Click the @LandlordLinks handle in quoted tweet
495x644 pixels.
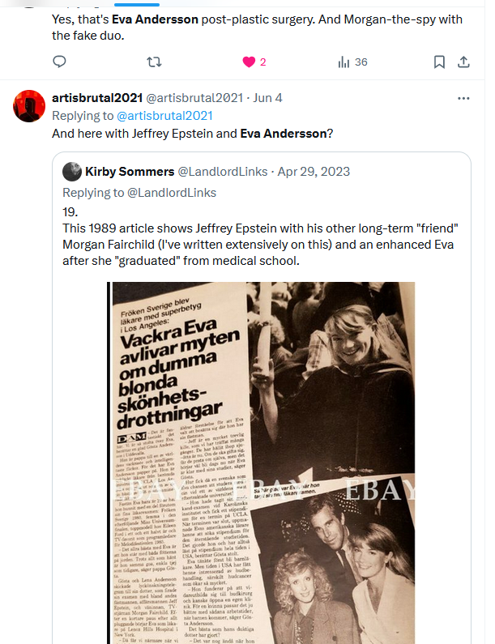pos(222,171)
